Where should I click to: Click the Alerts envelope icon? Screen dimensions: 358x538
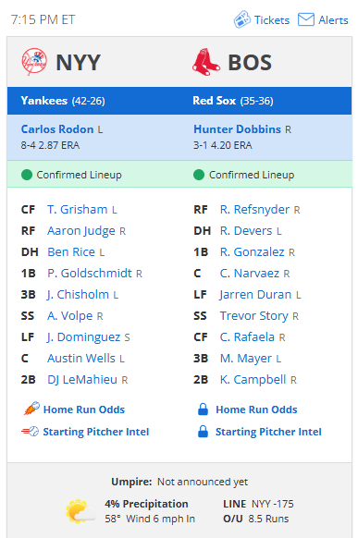(x=306, y=19)
